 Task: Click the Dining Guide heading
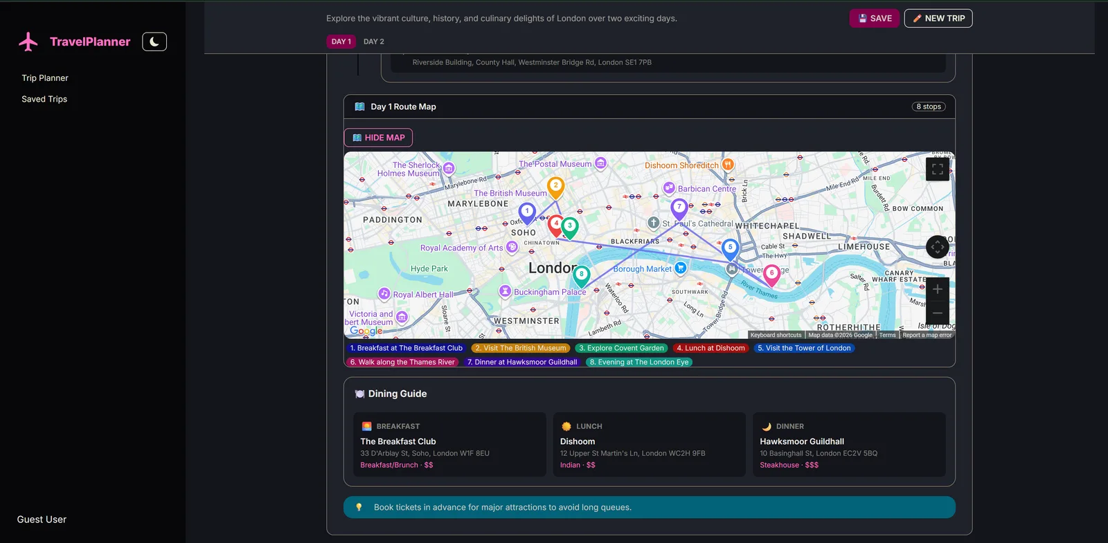point(397,394)
